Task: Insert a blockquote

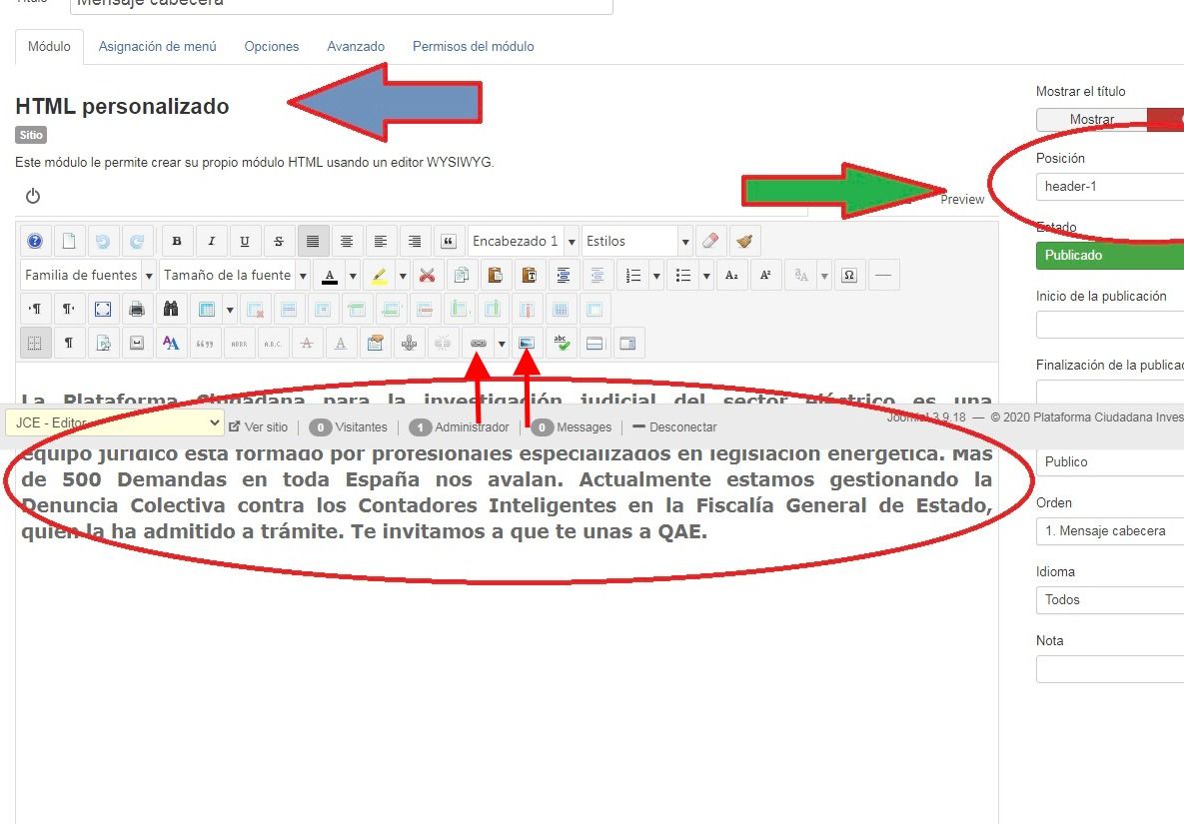Action: click(x=449, y=242)
